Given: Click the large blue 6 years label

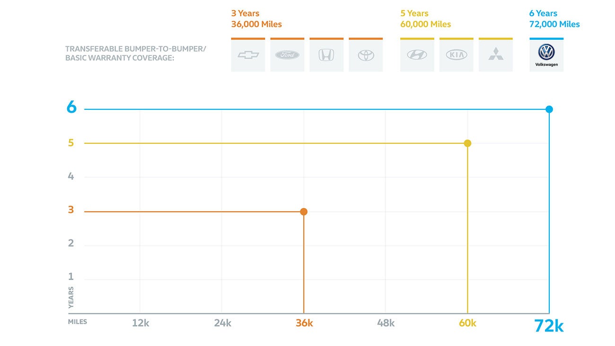Looking at the screenshot, I should (71, 107).
